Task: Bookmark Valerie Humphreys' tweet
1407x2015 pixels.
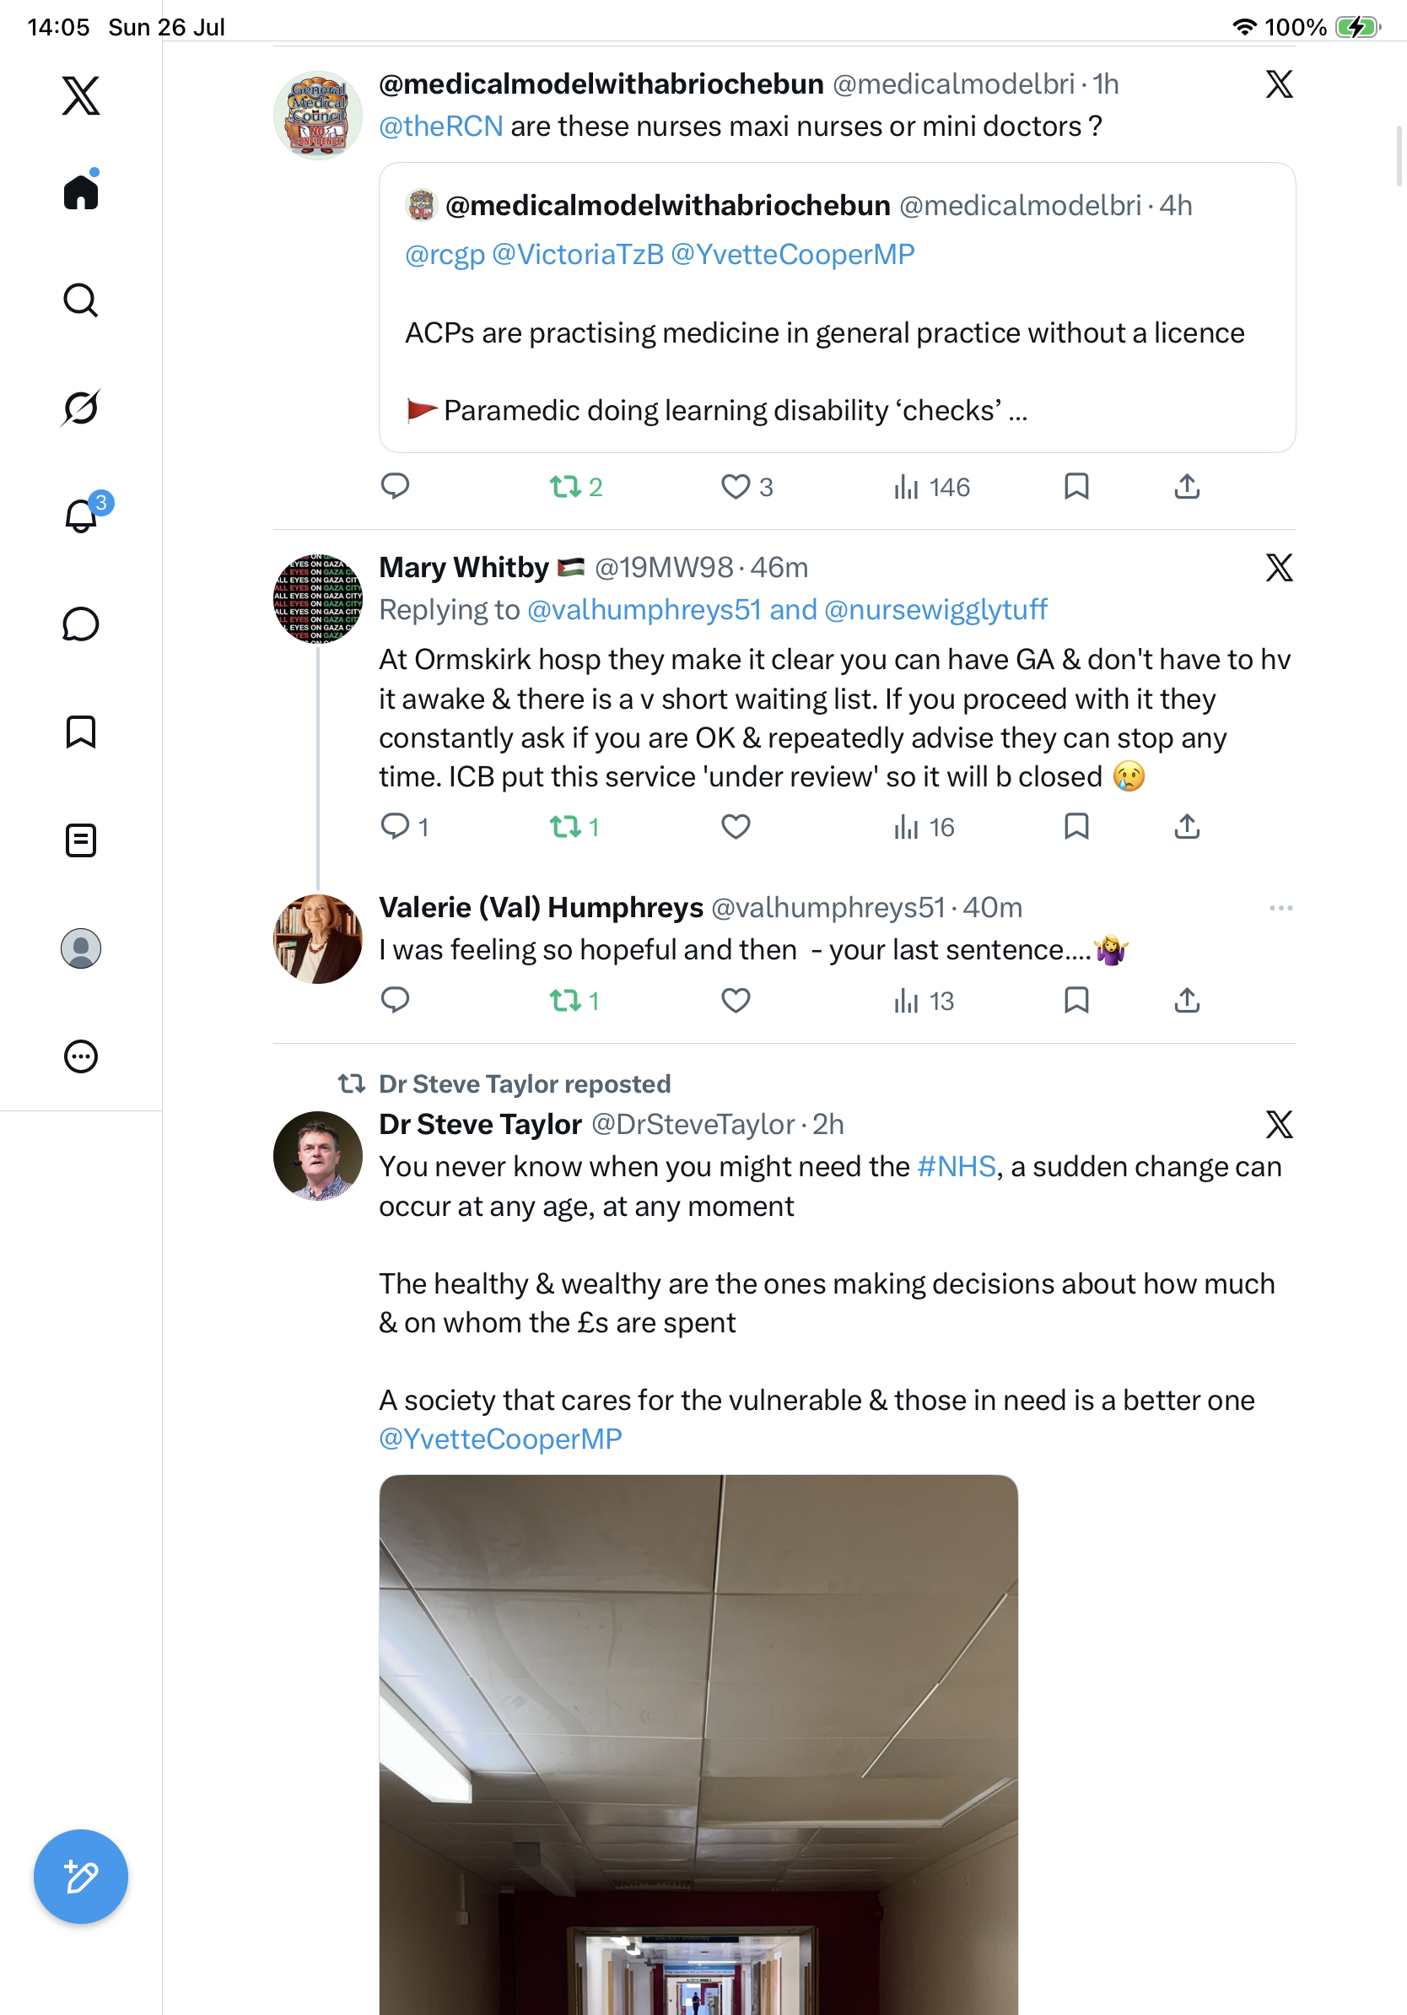Action: coord(1076,1000)
